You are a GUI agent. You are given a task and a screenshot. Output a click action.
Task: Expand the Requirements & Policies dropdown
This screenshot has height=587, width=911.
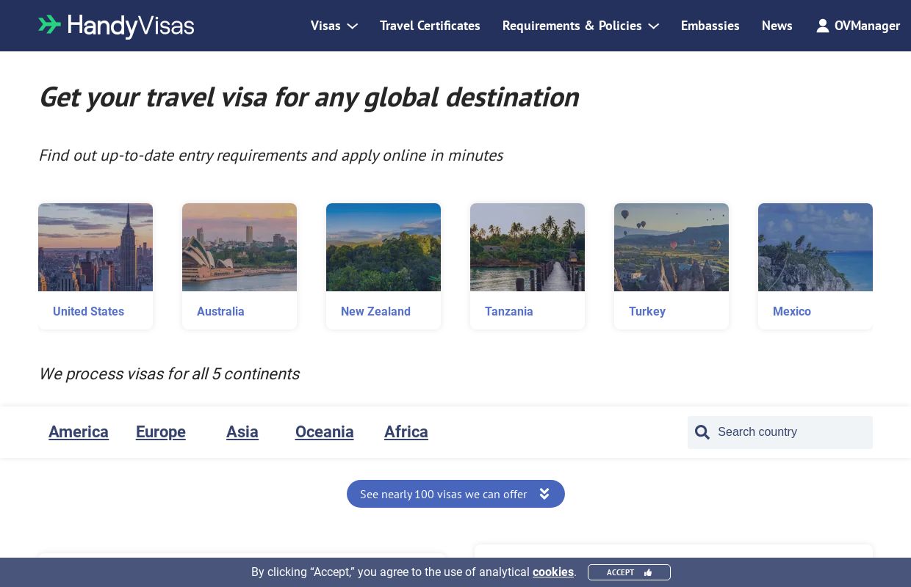click(572, 26)
